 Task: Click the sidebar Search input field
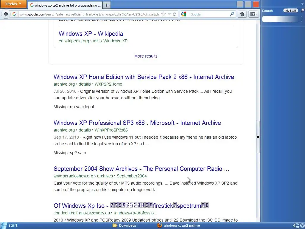coord(282,19)
